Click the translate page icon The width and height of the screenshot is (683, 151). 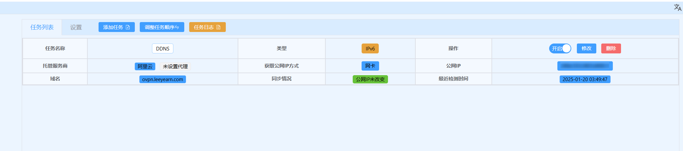pyautogui.click(x=677, y=8)
